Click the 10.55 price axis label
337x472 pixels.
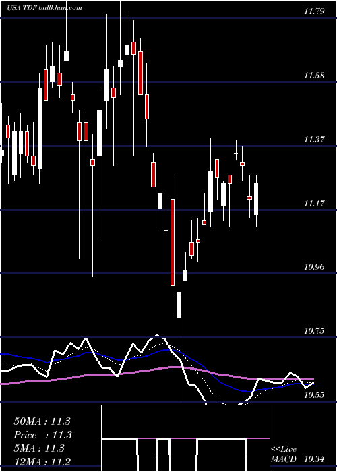coord(314,395)
